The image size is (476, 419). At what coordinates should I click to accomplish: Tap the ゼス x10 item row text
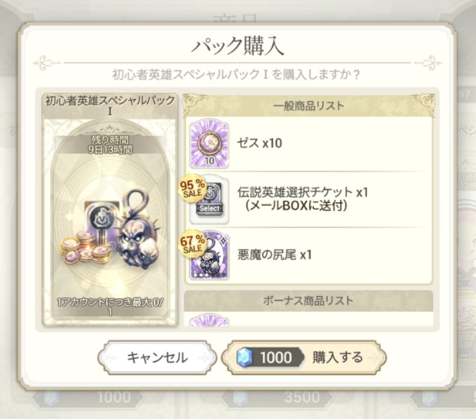point(259,143)
